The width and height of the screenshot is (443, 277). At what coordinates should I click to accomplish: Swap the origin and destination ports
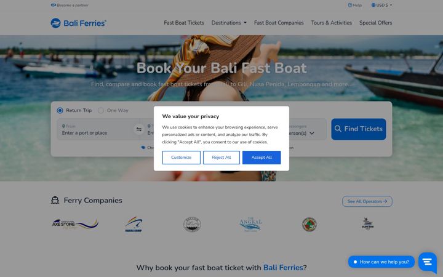138,129
